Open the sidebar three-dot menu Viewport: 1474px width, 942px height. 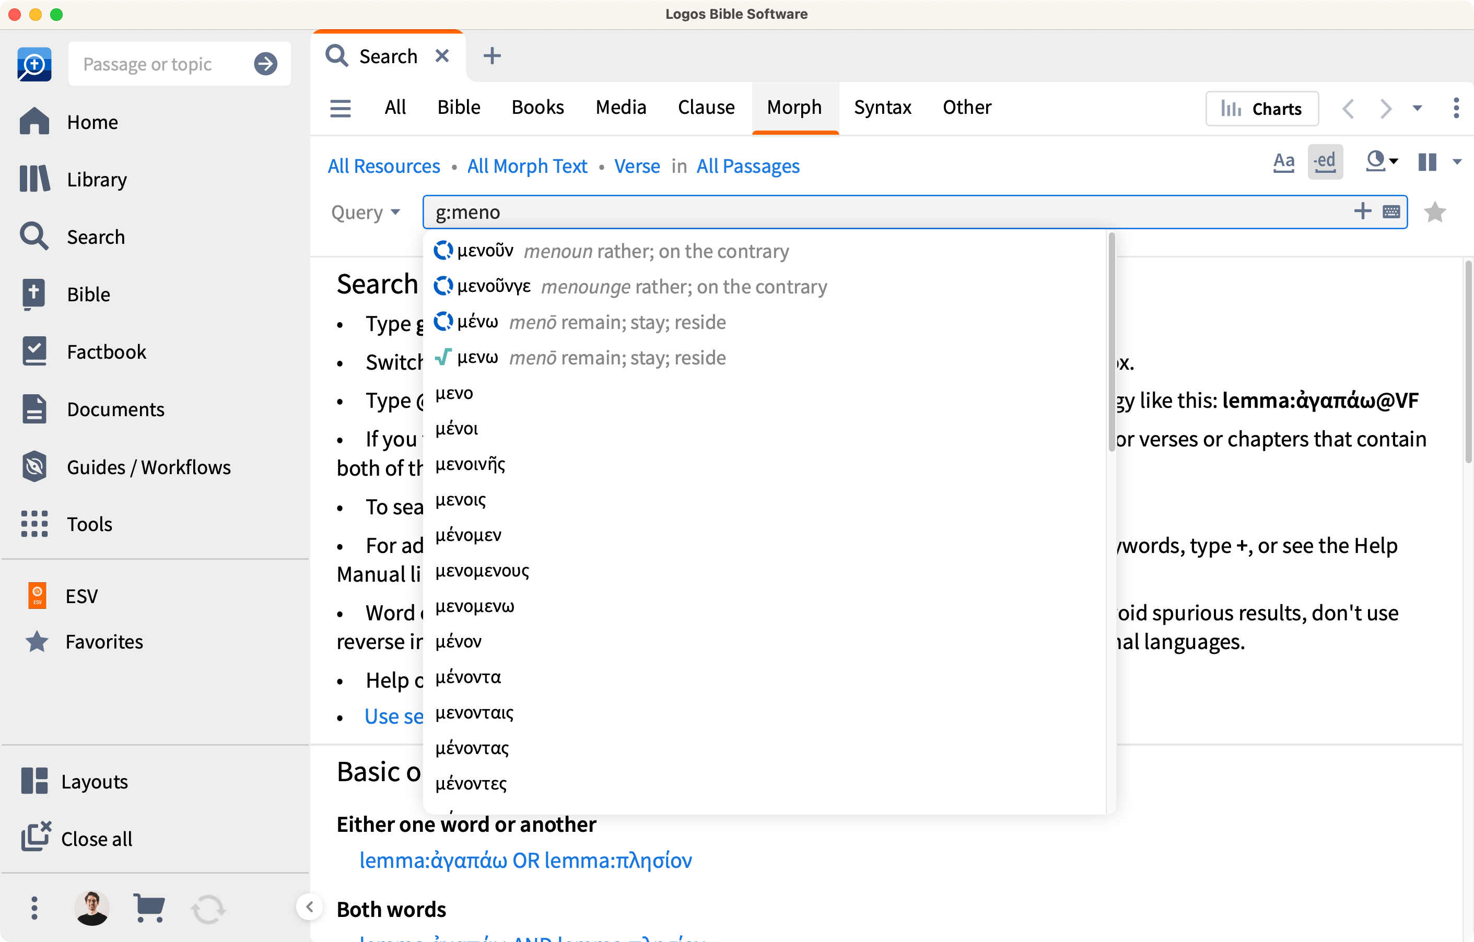click(34, 909)
